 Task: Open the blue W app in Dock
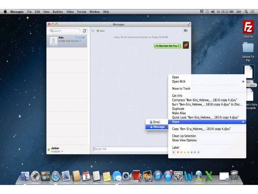click(188, 176)
